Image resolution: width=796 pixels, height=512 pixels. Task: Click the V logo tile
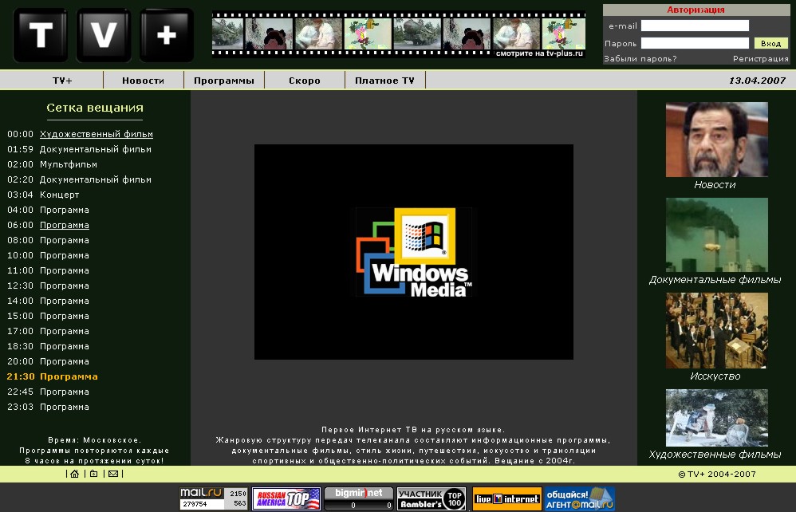tap(104, 35)
